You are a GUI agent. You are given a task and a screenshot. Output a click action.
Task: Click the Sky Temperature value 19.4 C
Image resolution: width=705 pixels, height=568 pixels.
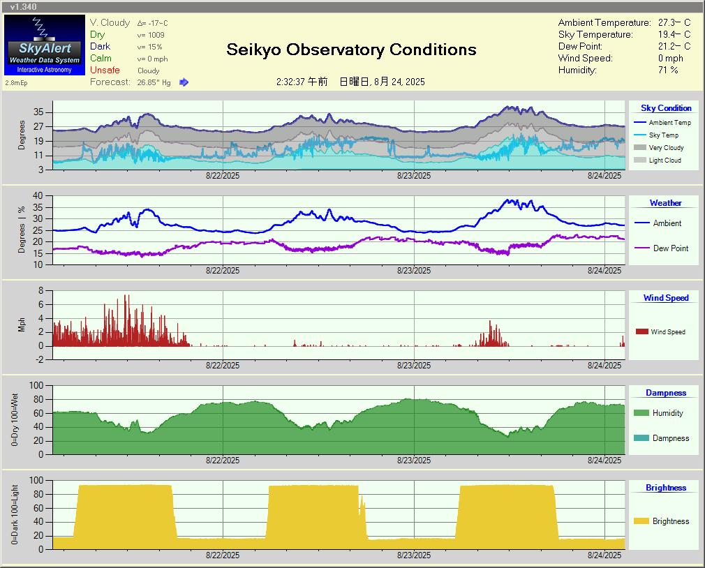click(x=674, y=34)
